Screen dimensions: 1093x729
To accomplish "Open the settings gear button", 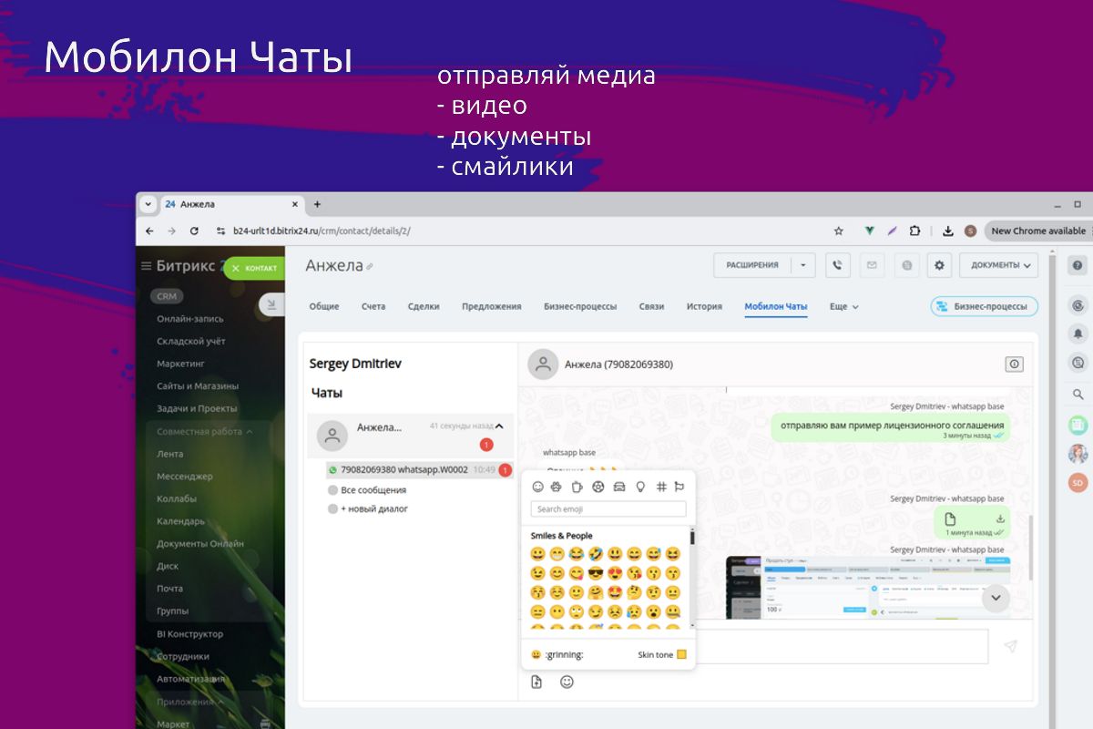I will click(x=939, y=265).
